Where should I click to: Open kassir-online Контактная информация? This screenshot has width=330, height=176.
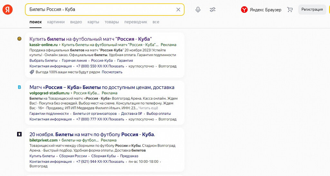click(51, 66)
